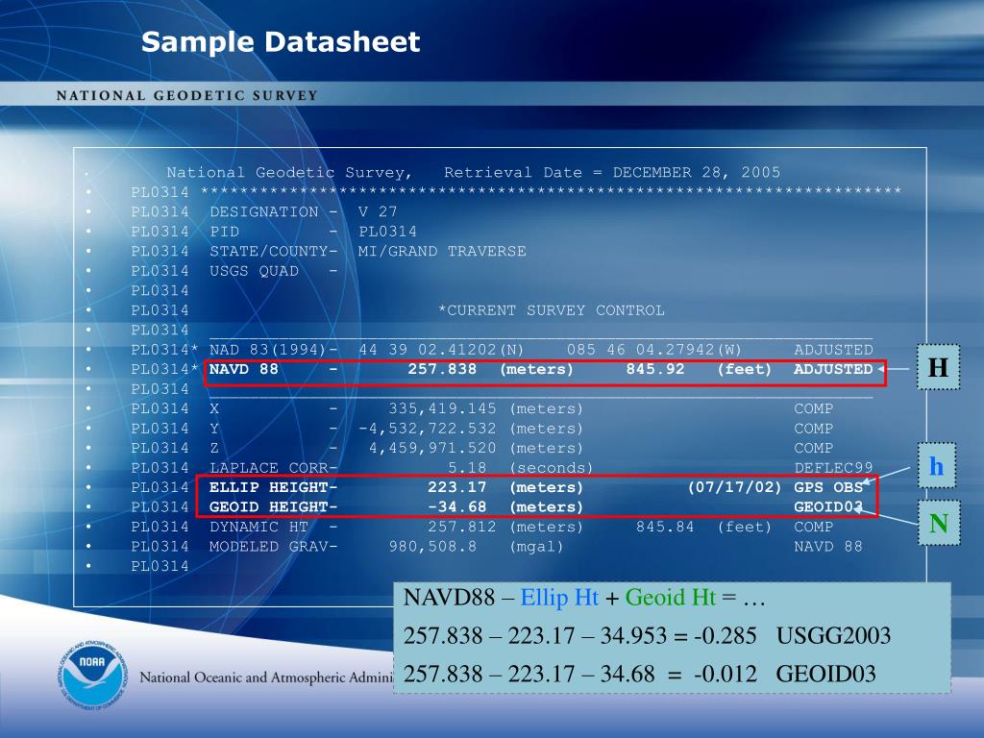Select the '257.838' meters value

[442, 369]
